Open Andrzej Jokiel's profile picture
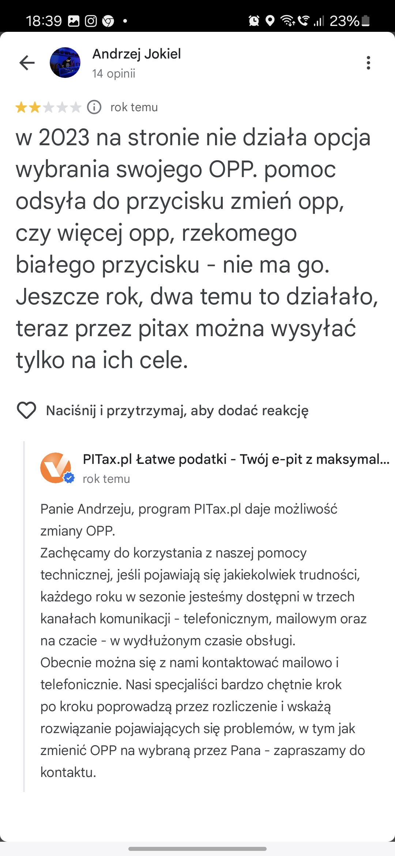The image size is (395, 856). [65, 63]
